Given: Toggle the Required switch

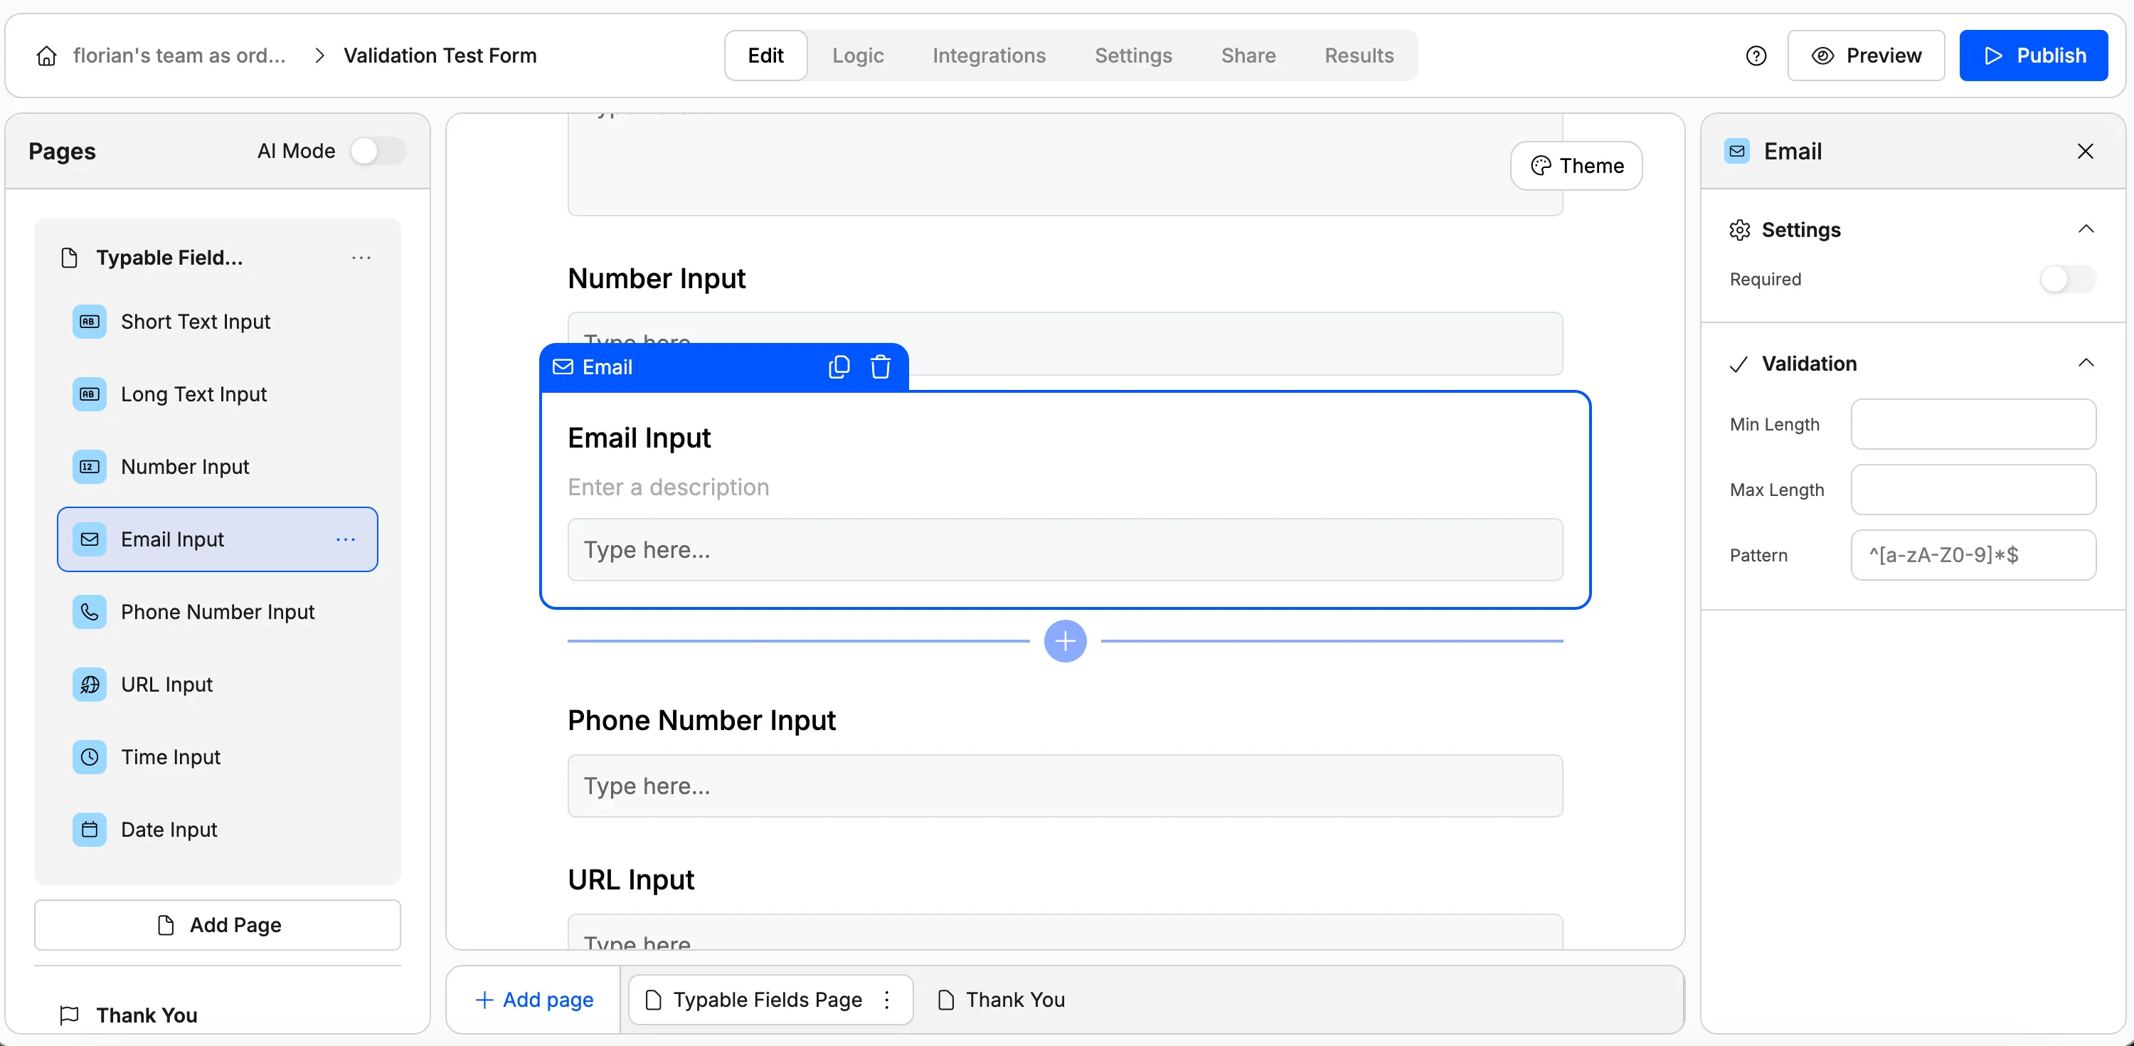Looking at the screenshot, I should tap(2068, 280).
